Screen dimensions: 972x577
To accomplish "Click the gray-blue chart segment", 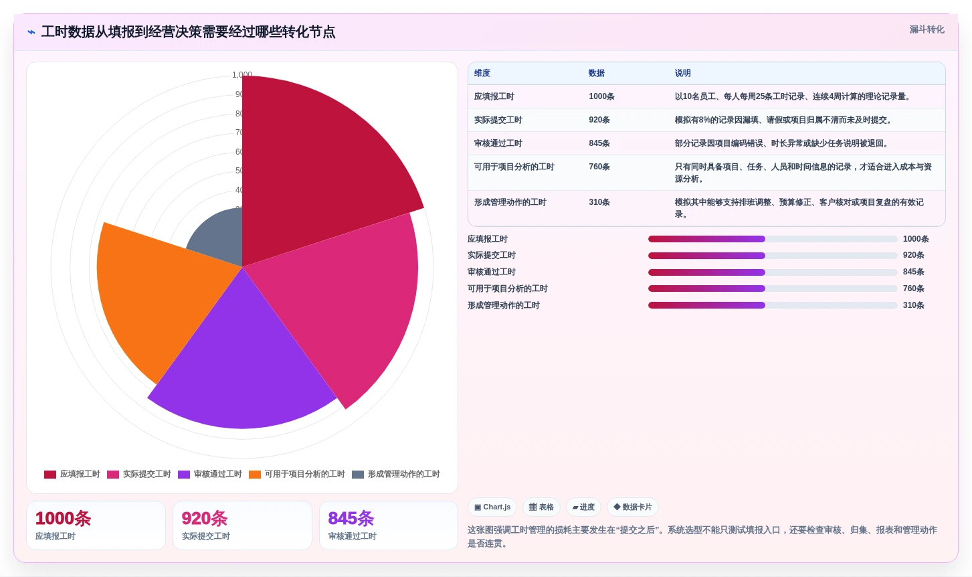I will tap(221, 234).
